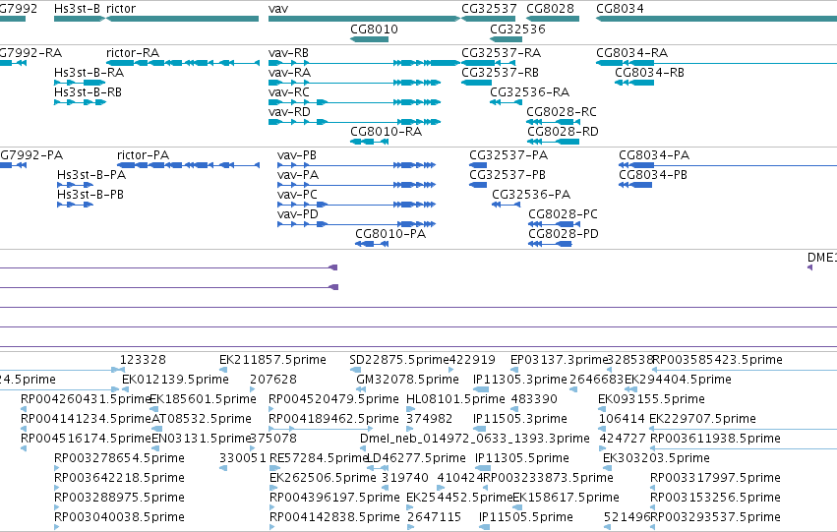This screenshot has width=837, height=532.
Task: Click the RP004189462.5prime EST label
Action: pos(333,420)
